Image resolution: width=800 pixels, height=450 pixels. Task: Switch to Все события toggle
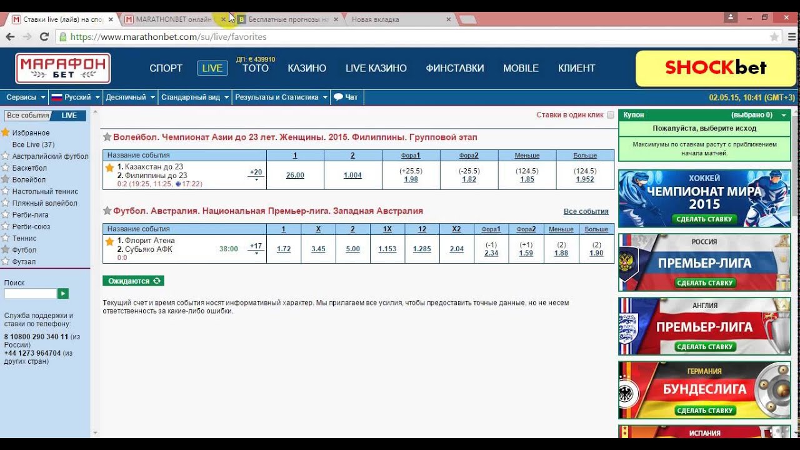click(27, 116)
